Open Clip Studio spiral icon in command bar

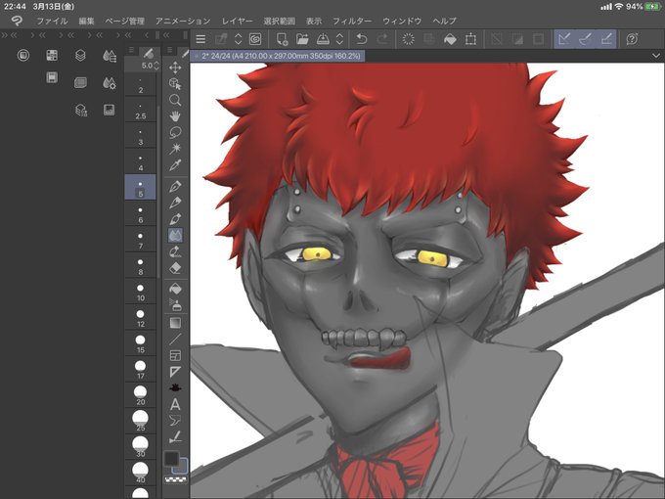255,39
